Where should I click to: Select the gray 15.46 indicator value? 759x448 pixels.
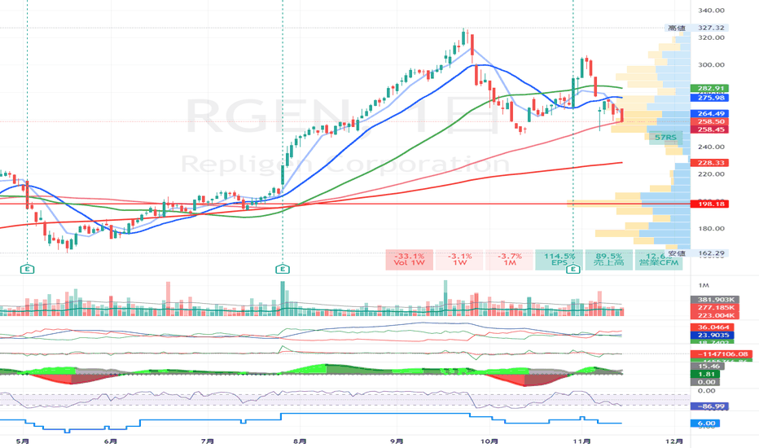pyautogui.click(x=707, y=367)
